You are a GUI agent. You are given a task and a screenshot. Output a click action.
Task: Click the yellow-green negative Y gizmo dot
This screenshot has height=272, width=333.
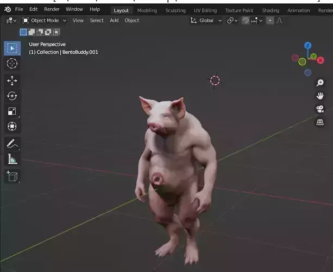302,62
